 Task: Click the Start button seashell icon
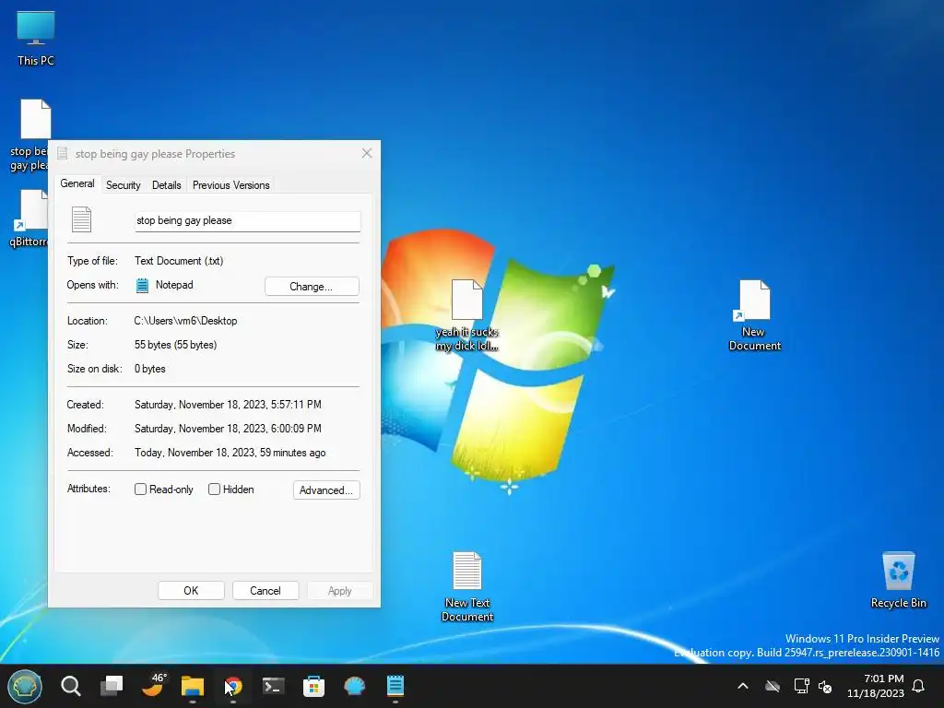[25, 686]
